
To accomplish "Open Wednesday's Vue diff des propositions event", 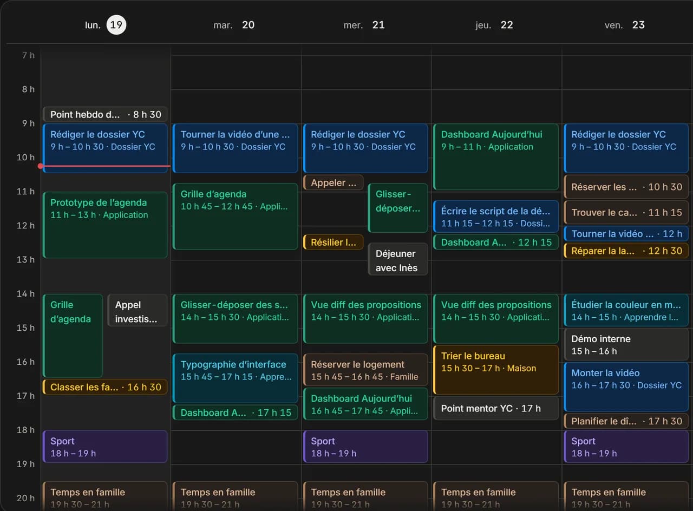I will pos(365,319).
